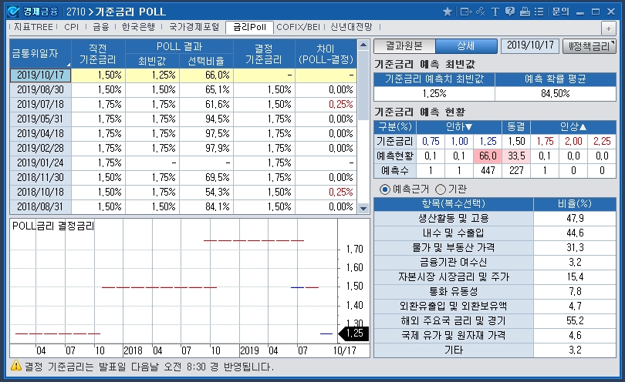Select the 2019/04/18 row date
This screenshot has width=625, height=382.
point(40,134)
